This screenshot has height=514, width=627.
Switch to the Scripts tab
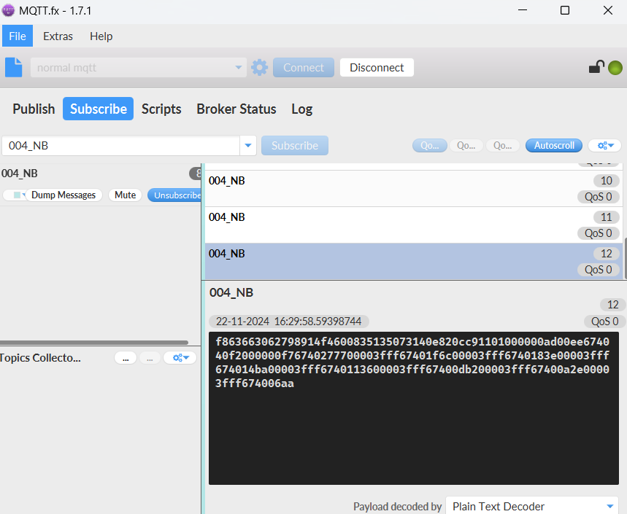pos(161,109)
